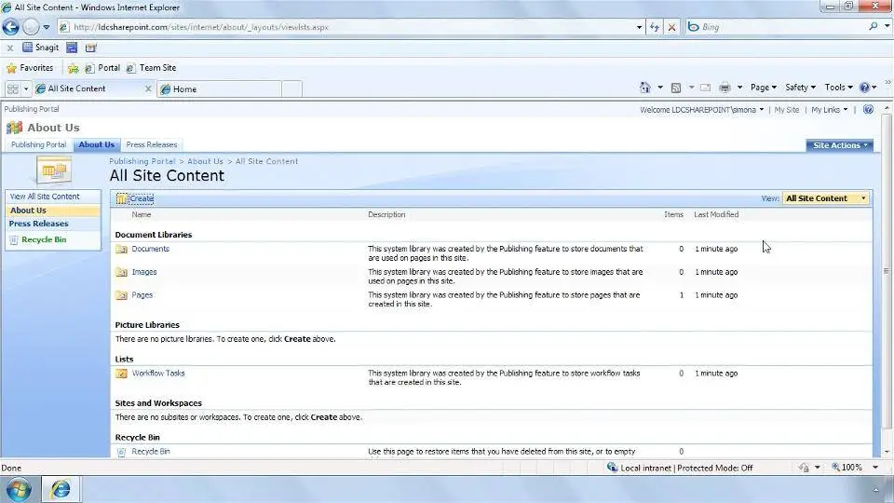Screen dimensions: 894x503
Task: Expand the address bar history dropdown arrow
Action: (639, 27)
